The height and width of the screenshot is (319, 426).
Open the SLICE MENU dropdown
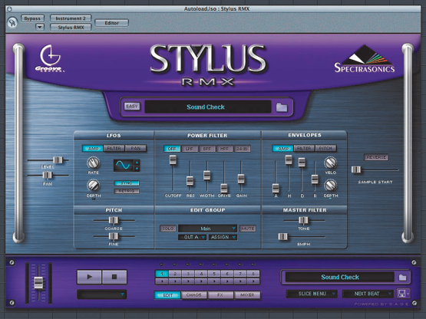(x=312, y=294)
